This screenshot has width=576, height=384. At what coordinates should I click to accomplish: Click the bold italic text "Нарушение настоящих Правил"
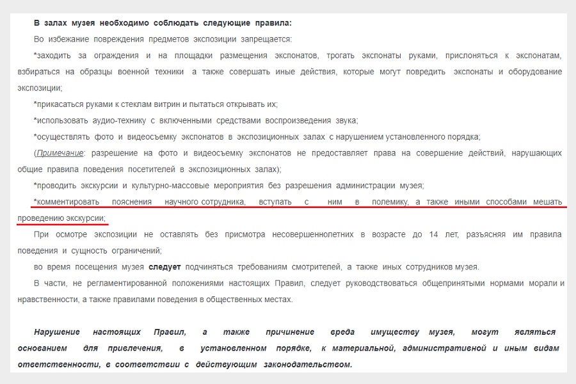click(x=109, y=332)
